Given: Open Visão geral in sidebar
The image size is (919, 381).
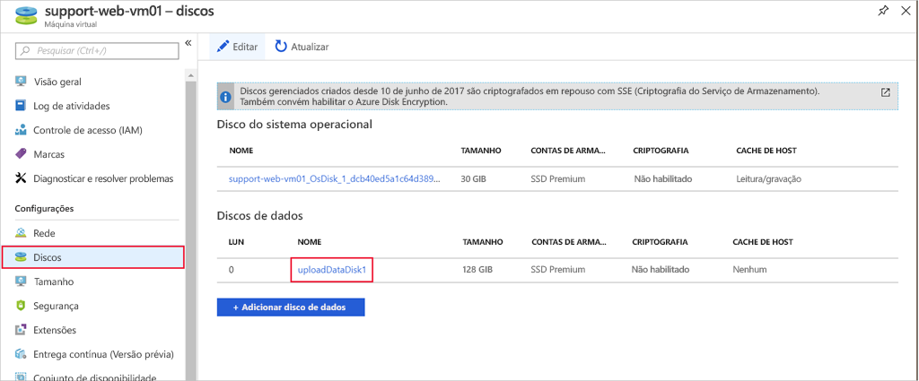Looking at the screenshot, I should 57,82.
